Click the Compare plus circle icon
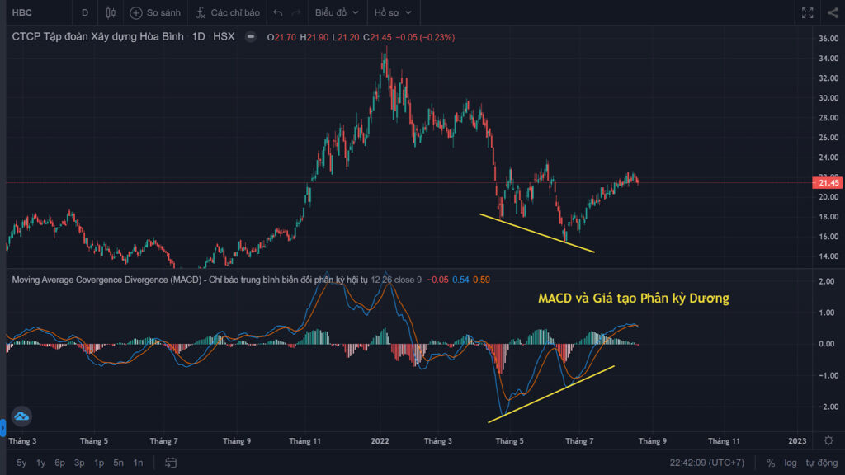The height and width of the screenshot is (475, 845). point(136,12)
